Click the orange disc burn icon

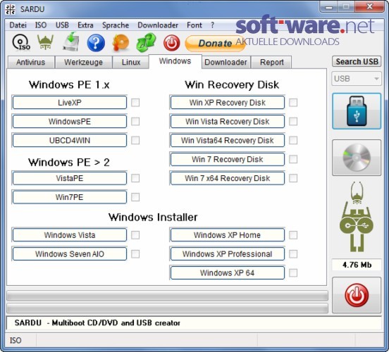coord(121,43)
